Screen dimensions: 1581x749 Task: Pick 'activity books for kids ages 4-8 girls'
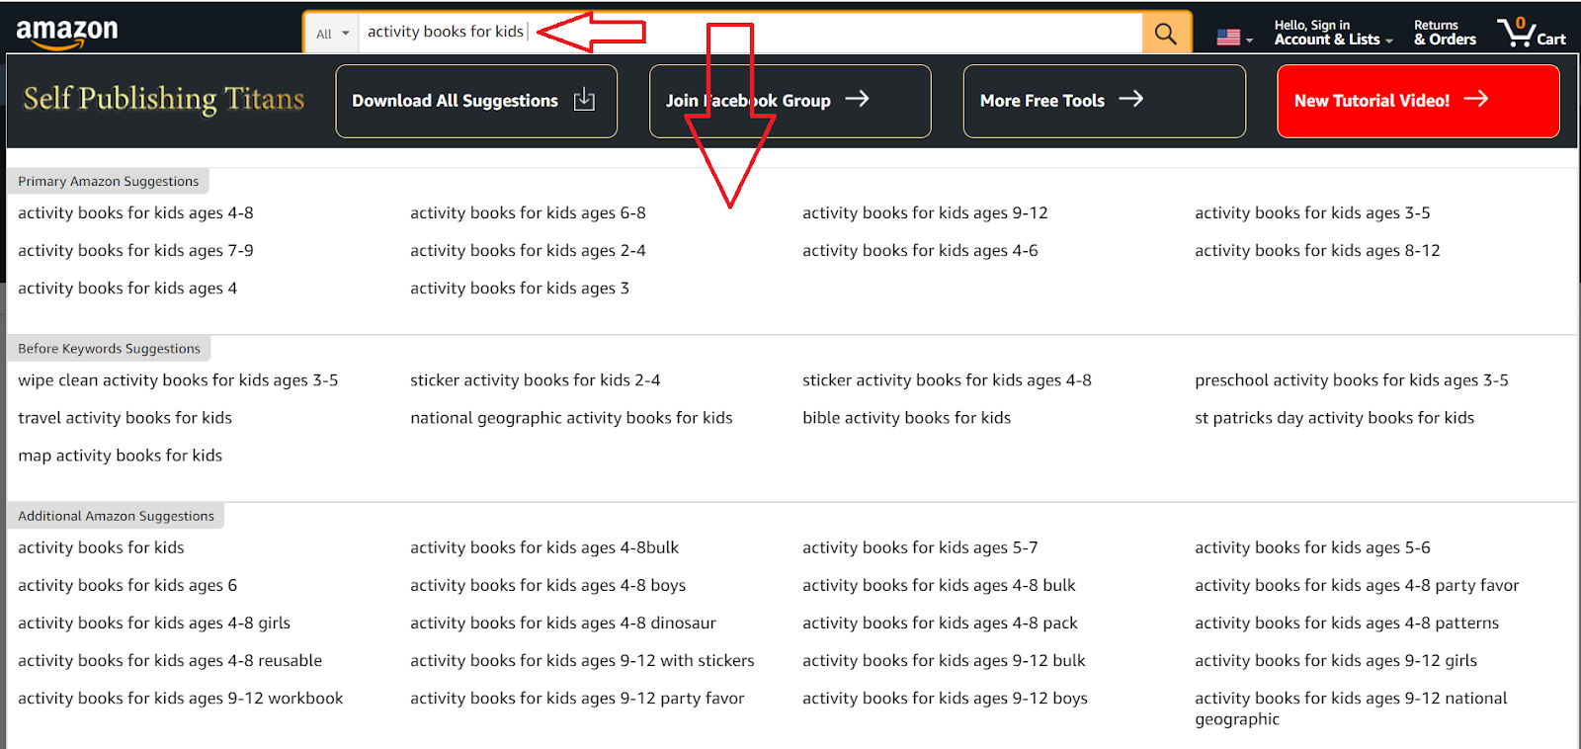[x=154, y=623]
